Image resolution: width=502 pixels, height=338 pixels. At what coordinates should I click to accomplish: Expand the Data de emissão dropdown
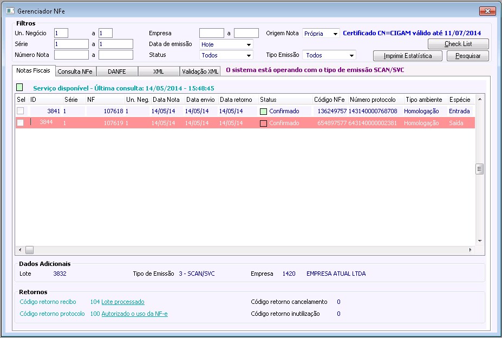[x=249, y=44]
